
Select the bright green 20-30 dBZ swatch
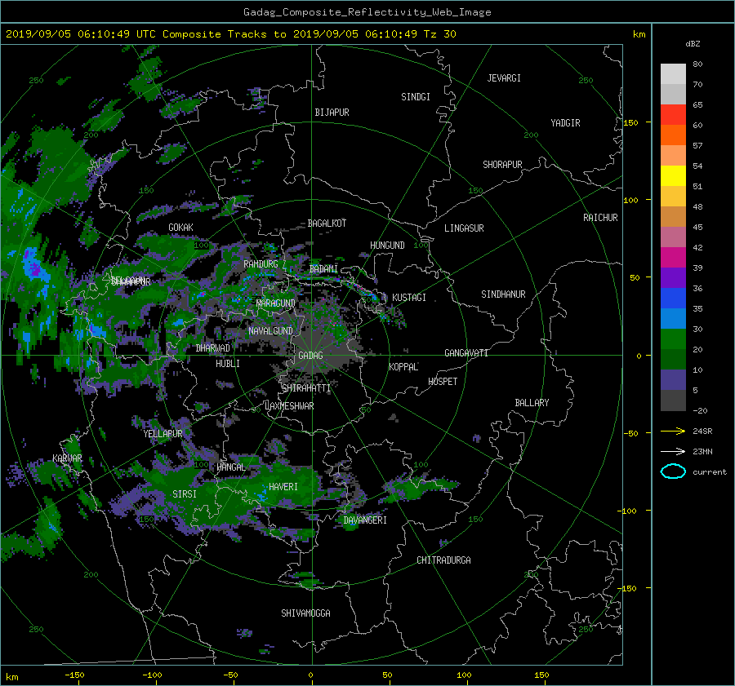click(673, 339)
